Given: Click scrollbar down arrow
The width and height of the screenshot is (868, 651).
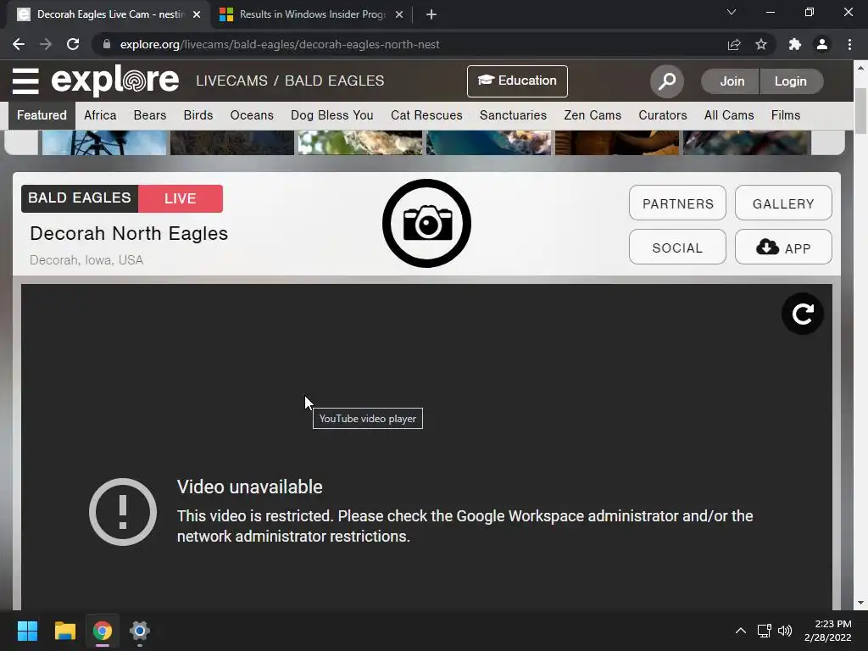Looking at the screenshot, I should (860, 603).
